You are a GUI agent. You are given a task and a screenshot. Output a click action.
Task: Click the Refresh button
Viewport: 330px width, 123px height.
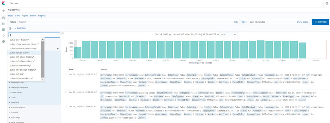pos(320,22)
